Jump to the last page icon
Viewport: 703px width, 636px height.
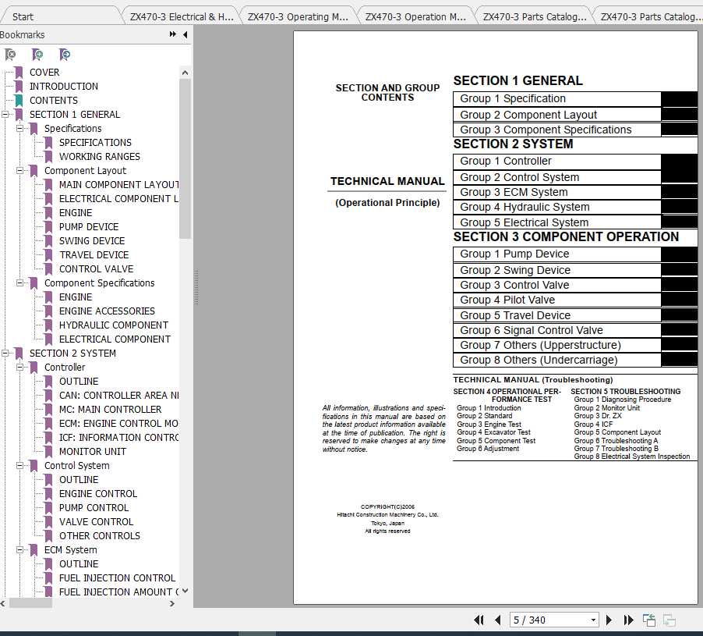tap(628, 620)
